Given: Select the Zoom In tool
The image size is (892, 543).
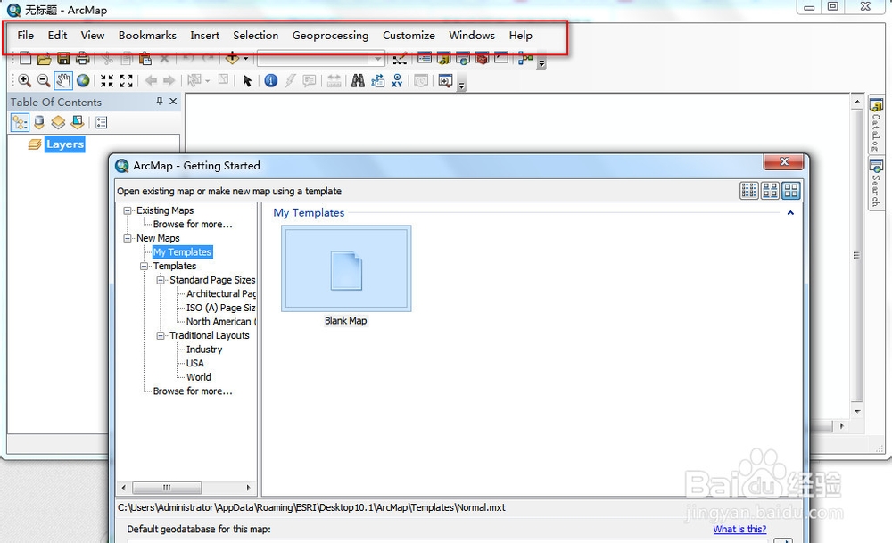Looking at the screenshot, I should 24,81.
